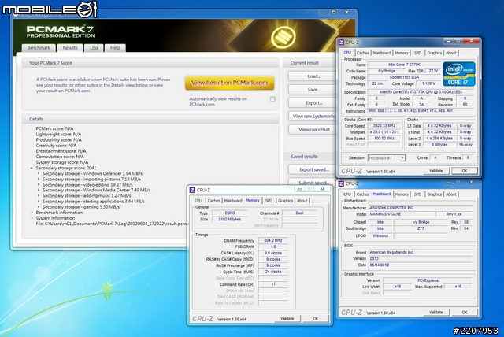Click the PCMark score: N/A line
This screenshot has height=337, width=504.
pos(54,128)
